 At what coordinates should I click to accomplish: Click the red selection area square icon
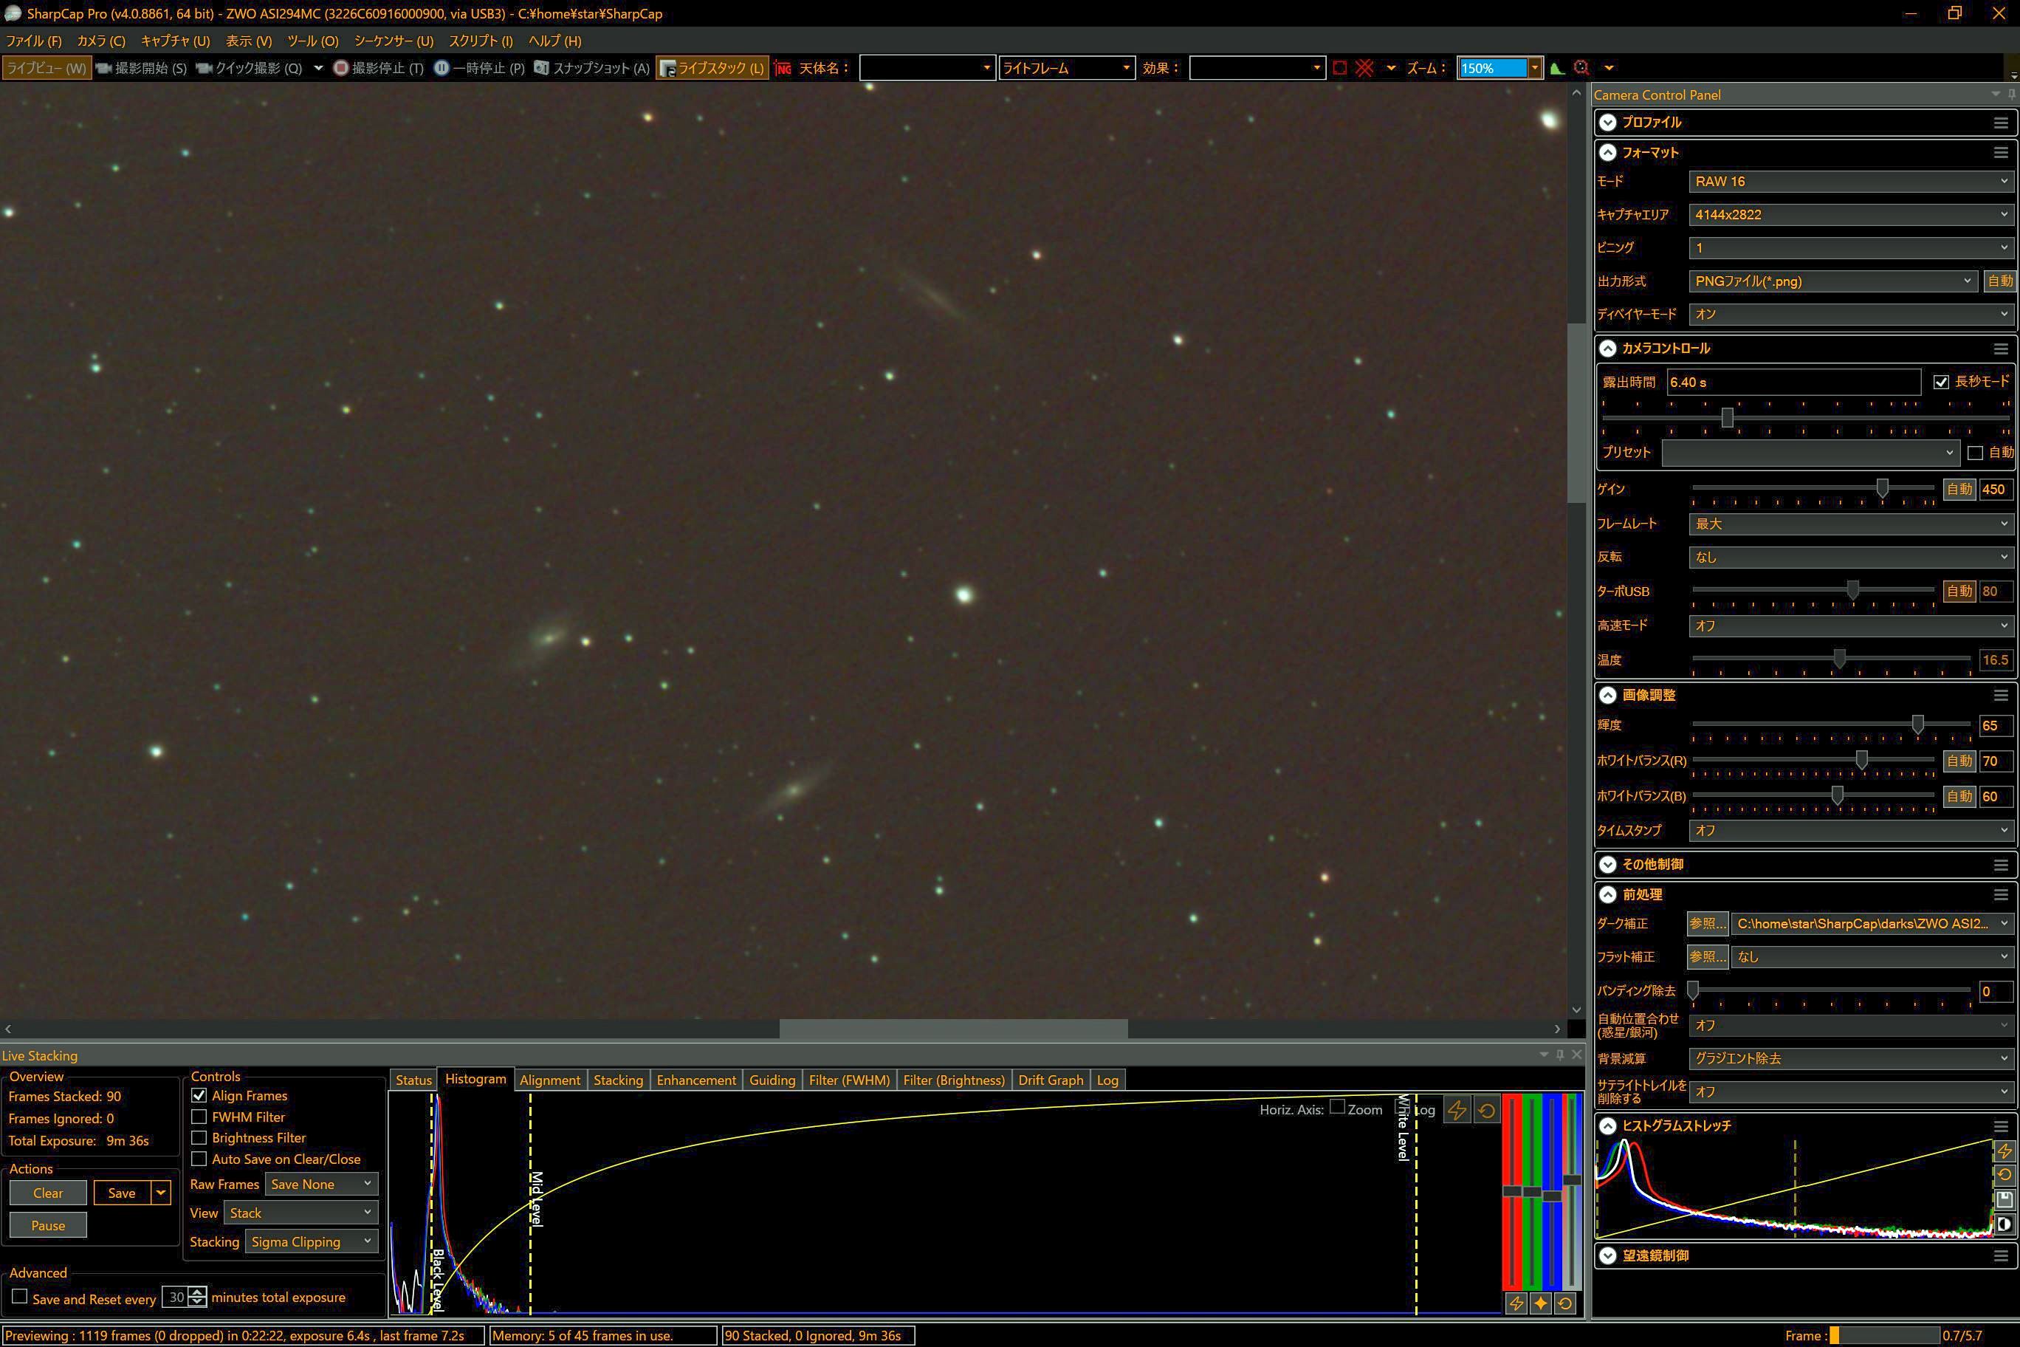(1339, 68)
